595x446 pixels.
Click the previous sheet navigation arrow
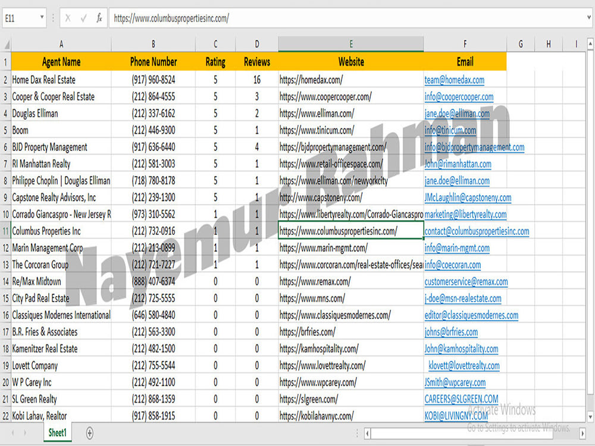(12, 433)
